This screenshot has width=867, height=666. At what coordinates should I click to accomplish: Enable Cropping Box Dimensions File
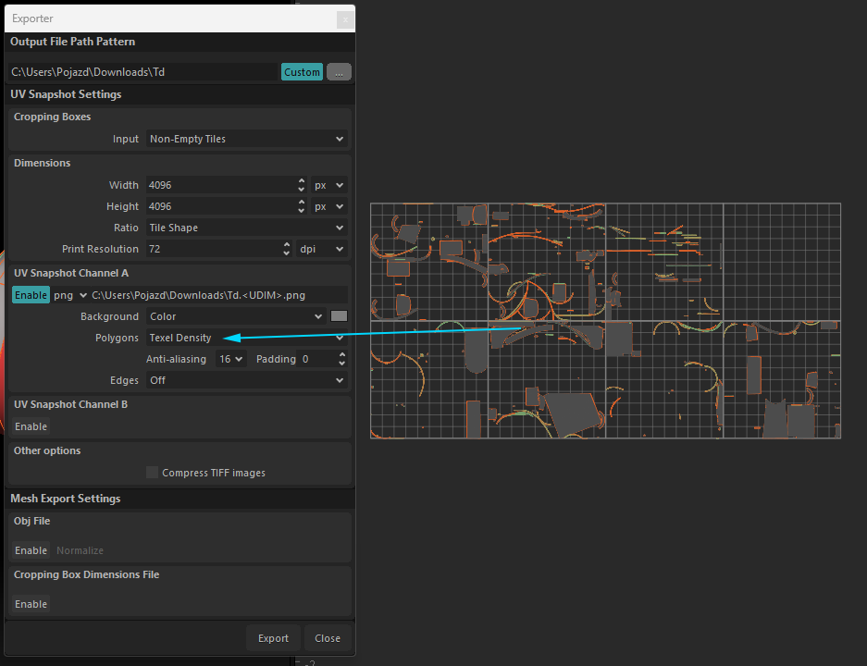[x=31, y=604]
